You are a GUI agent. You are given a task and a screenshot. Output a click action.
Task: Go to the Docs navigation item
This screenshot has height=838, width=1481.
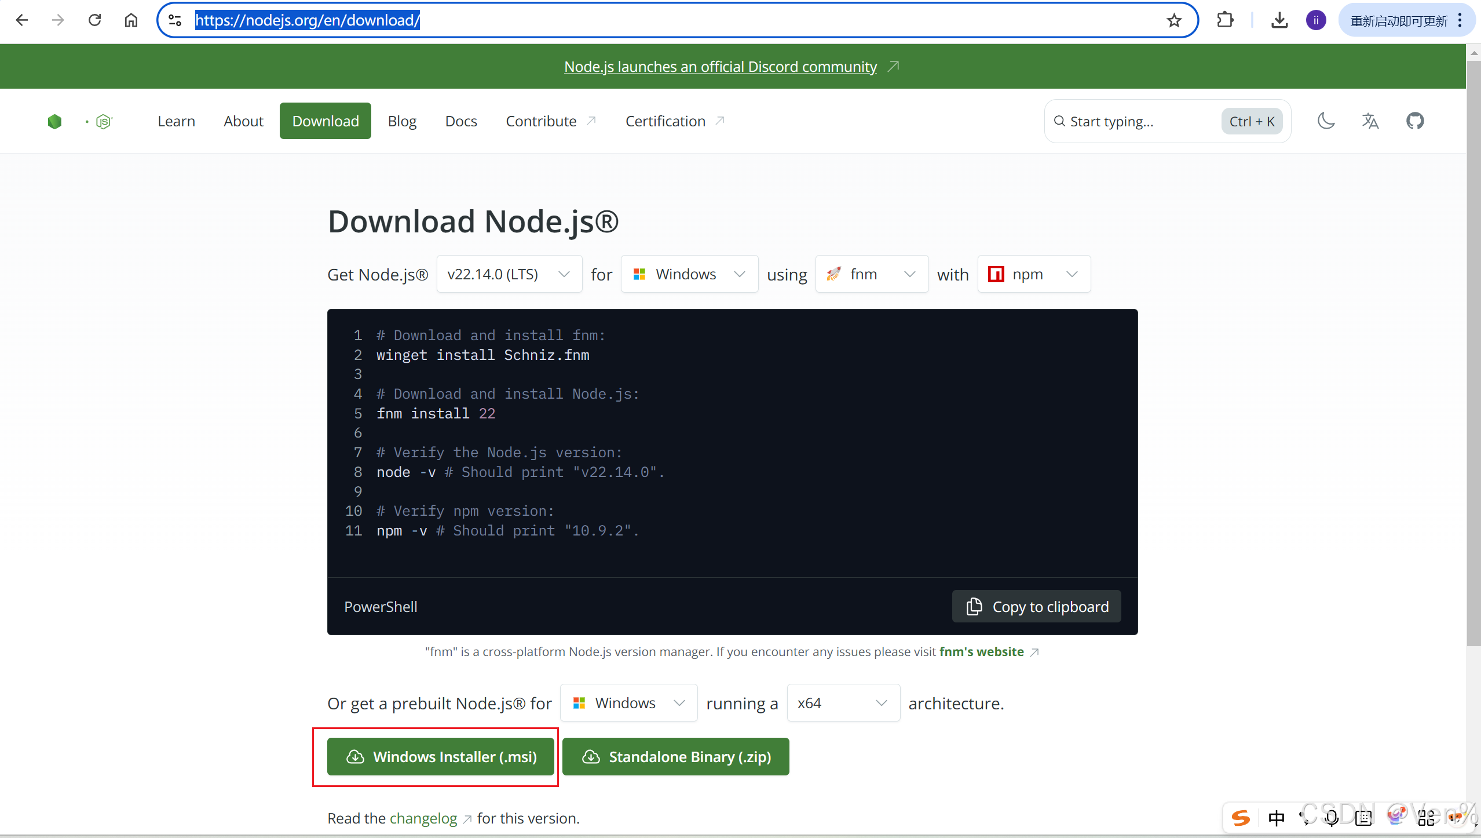pyautogui.click(x=461, y=121)
